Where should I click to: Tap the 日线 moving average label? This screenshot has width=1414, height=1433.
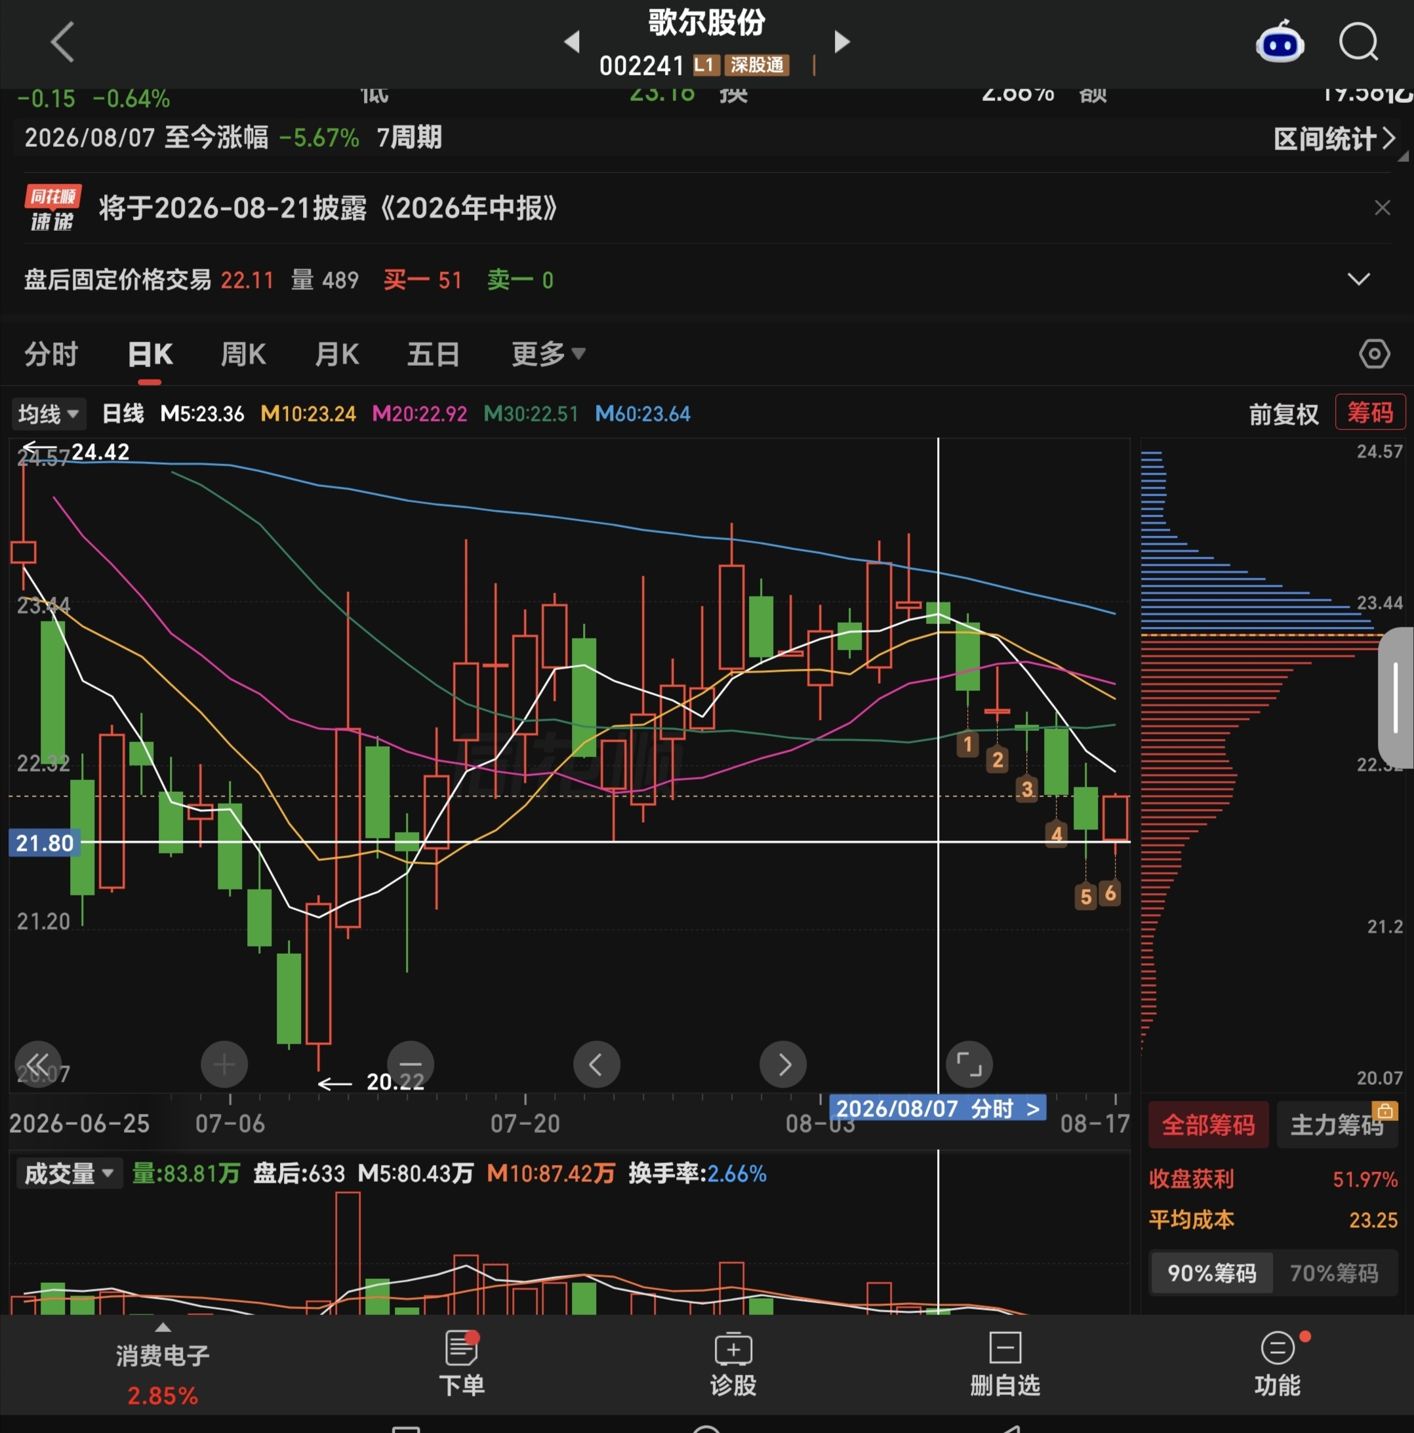123,413
